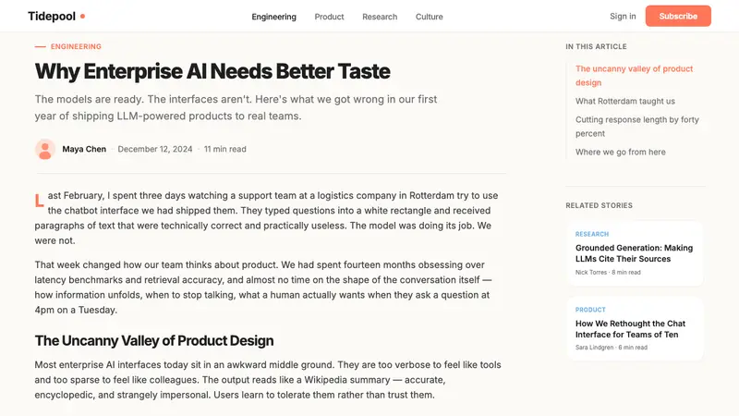
Task: Click the Tidepool logo
Action: 56,16
